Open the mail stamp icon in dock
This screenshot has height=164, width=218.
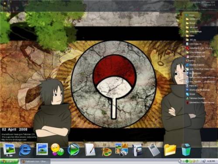[x=42, y=149]
